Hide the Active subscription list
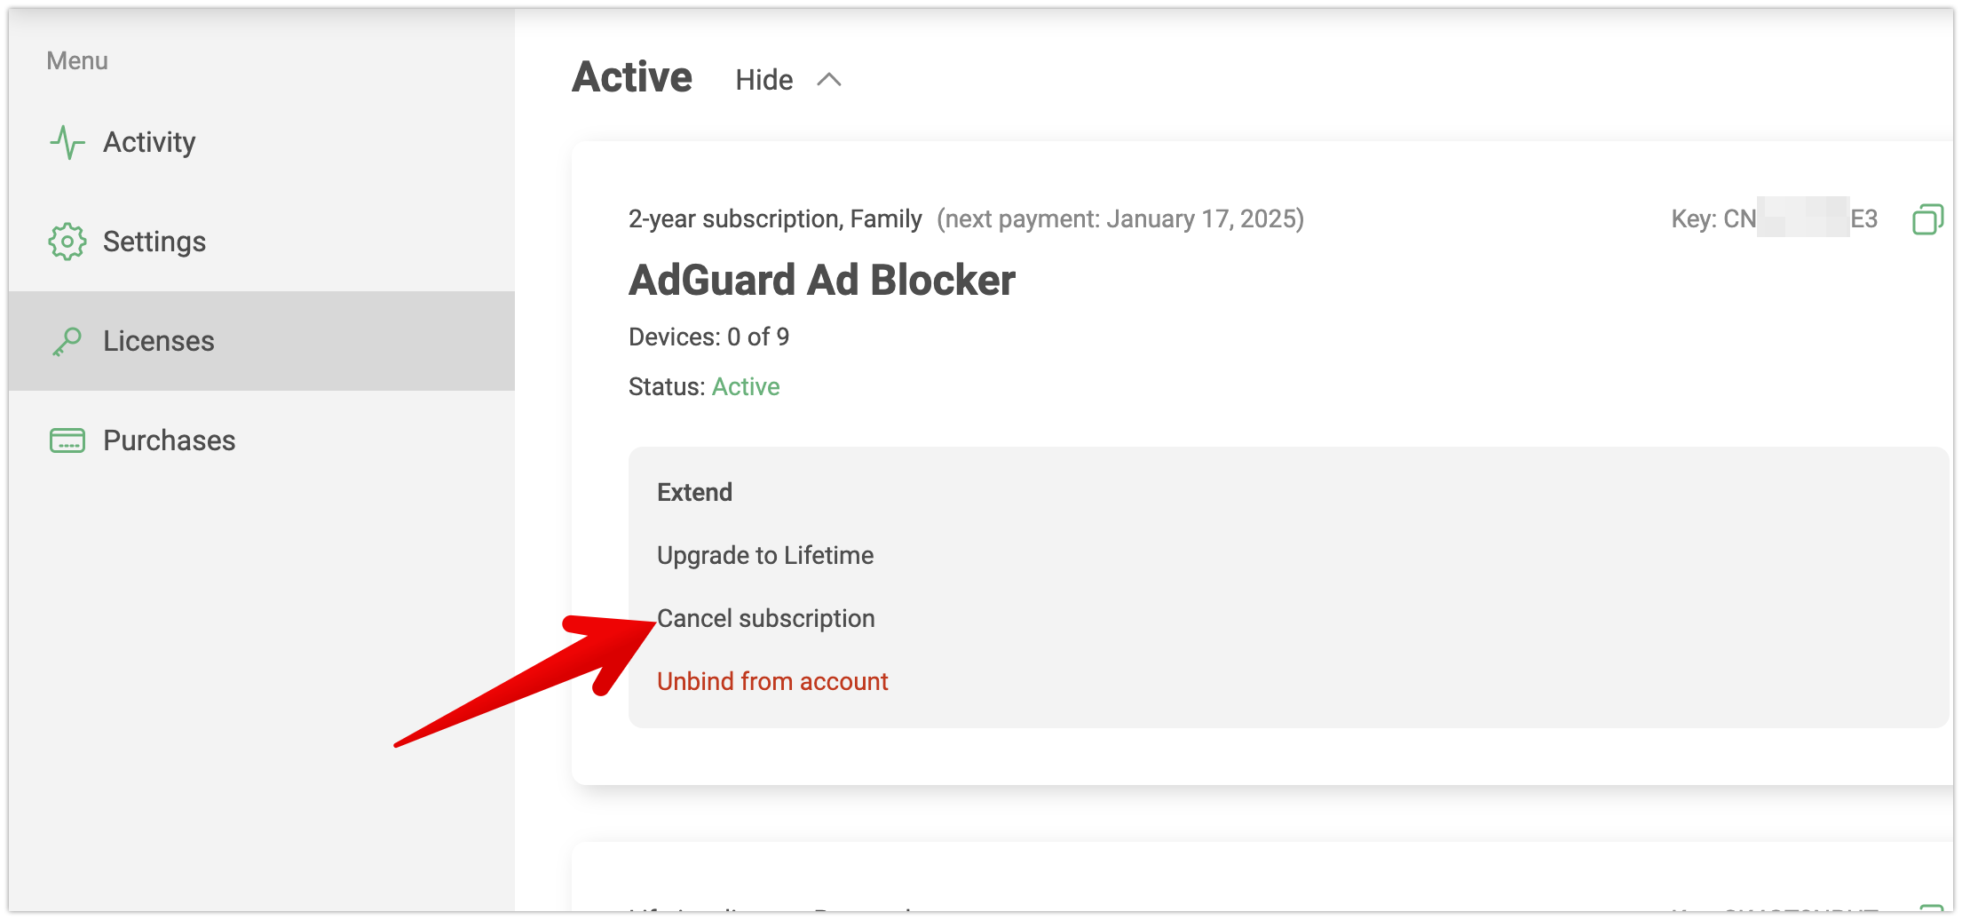The width and height of the screenshot is (1962, 920). click(x=763, y=79)
